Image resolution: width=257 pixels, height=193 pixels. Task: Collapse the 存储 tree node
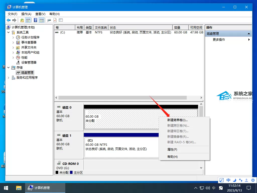click(x=9, y=67)
